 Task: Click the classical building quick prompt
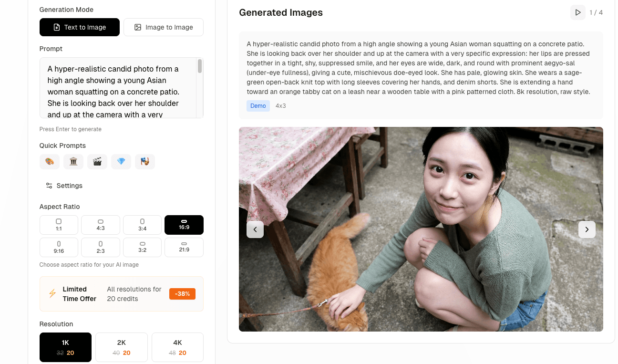73,162
